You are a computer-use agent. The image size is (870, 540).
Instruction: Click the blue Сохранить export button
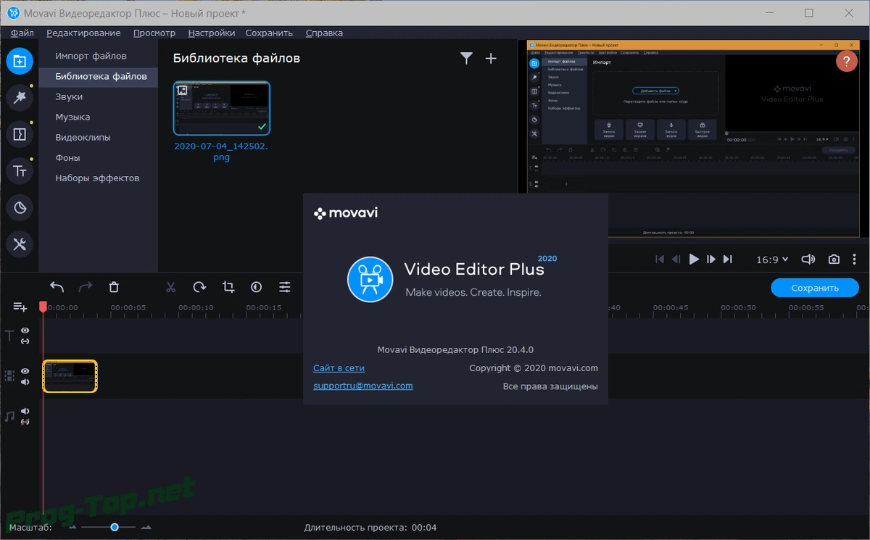click(815, 288)
